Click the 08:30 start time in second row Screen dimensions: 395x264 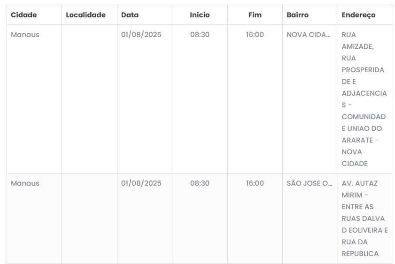[x=200, y=183]
